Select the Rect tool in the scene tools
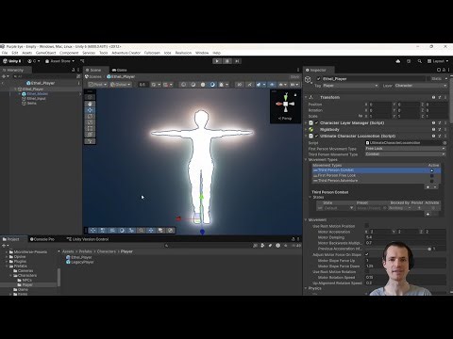The height and width of the screenshot is (339, 453). (x=90, y=128)
